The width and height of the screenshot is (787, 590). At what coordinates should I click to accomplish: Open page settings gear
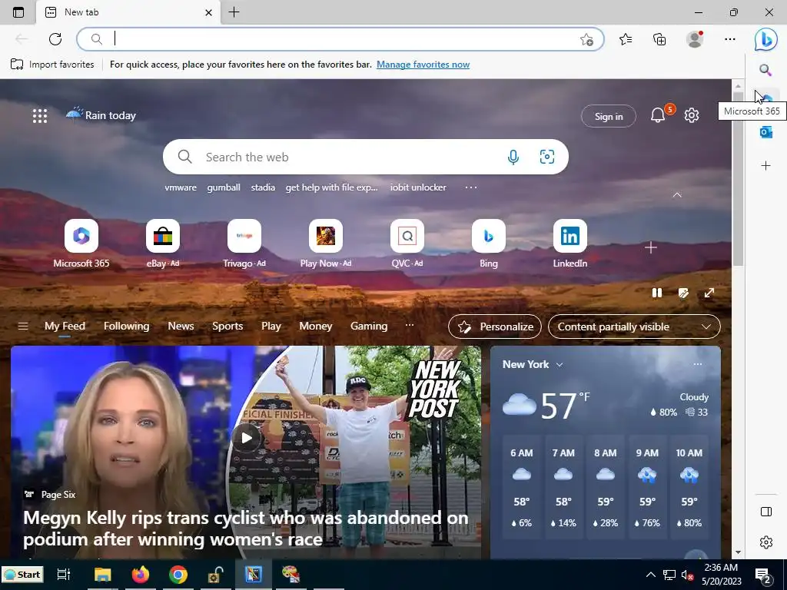(692, 115)
